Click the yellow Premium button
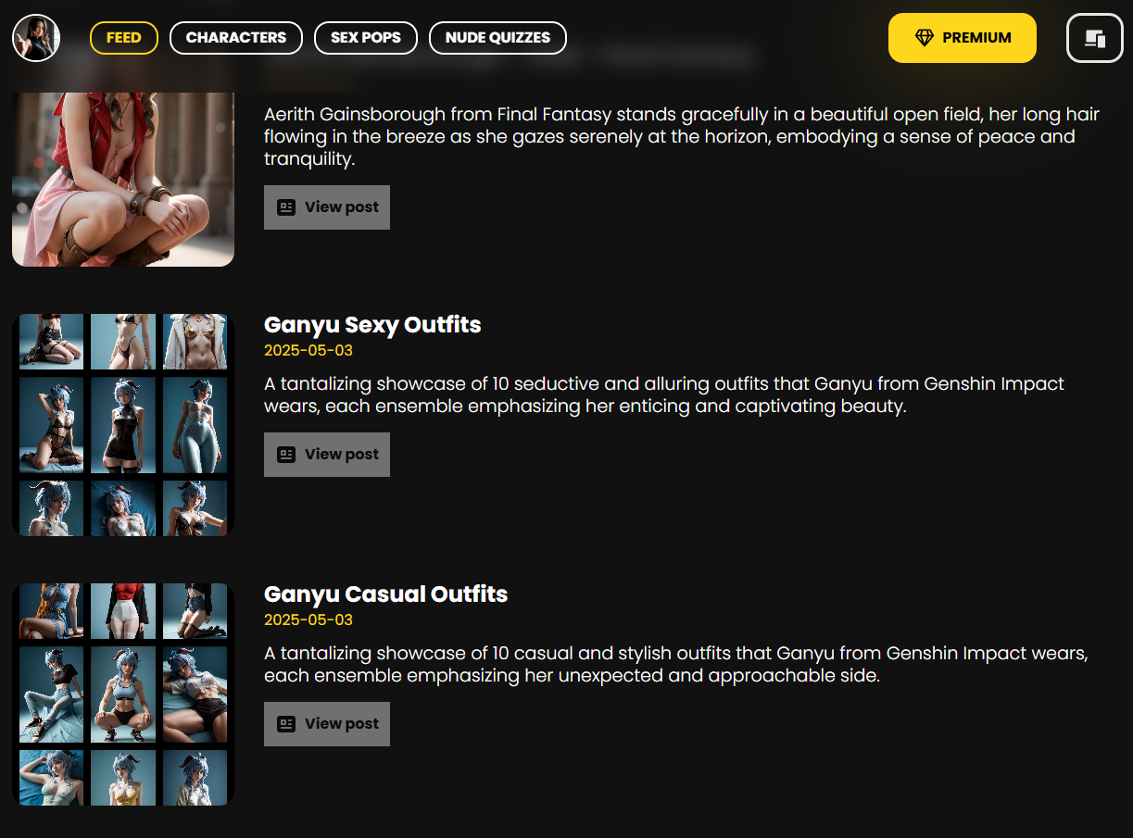1133x838 pixels. 963,38
